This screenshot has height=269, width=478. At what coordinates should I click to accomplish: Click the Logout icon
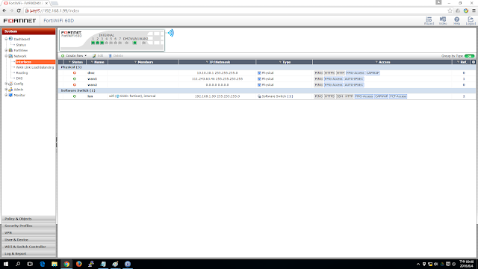471,20
